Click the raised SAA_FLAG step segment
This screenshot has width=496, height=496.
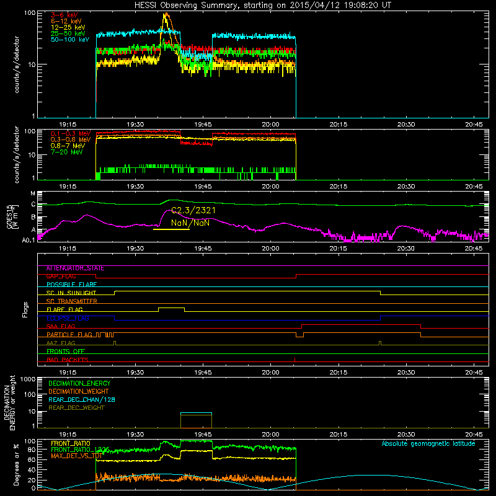(x=361, y=324)
